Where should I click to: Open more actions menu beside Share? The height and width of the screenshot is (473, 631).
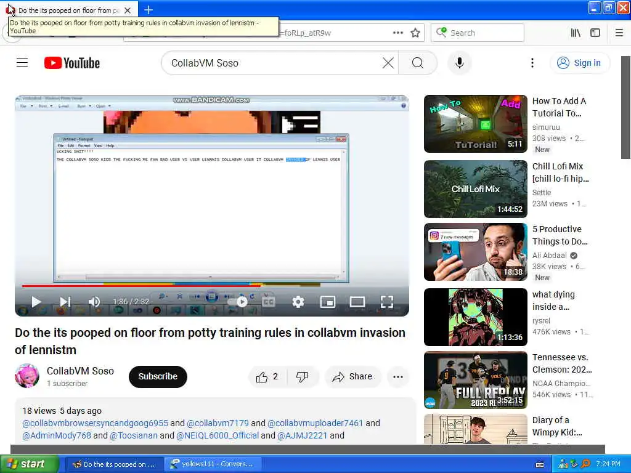(397, 377)
